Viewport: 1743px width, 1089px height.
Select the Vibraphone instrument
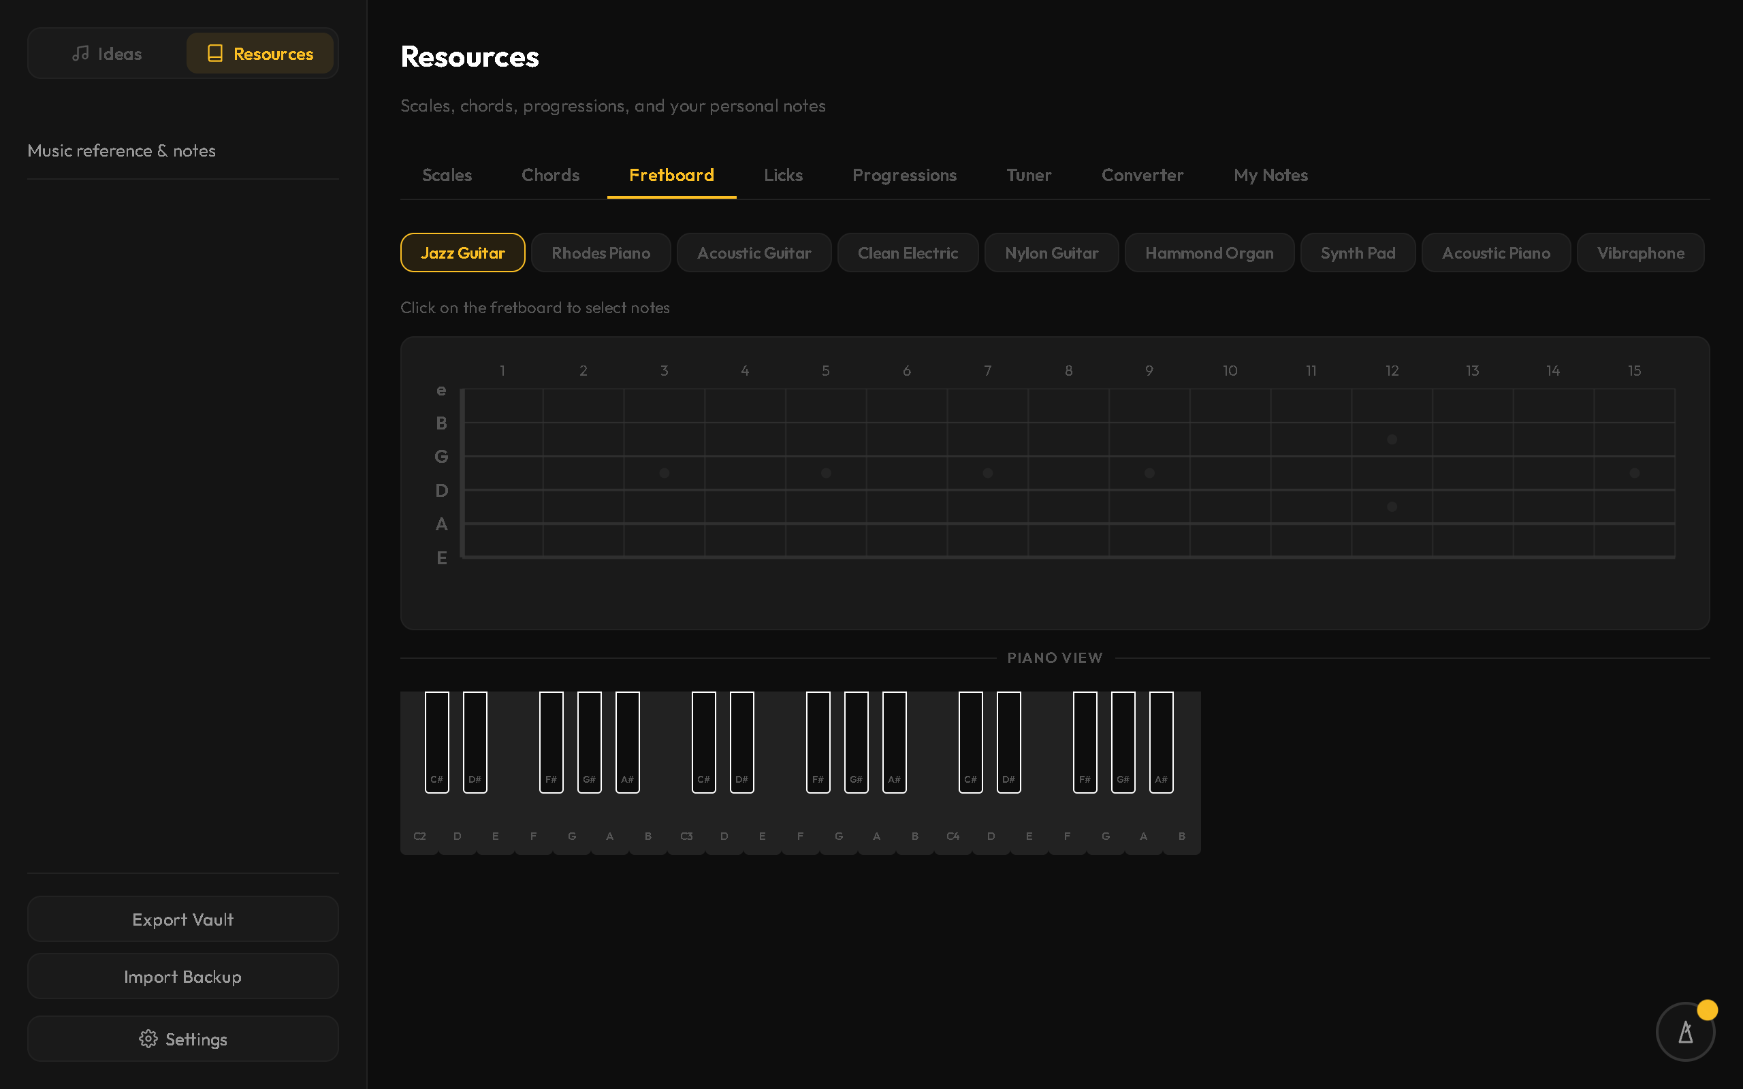coord(1640,253)
